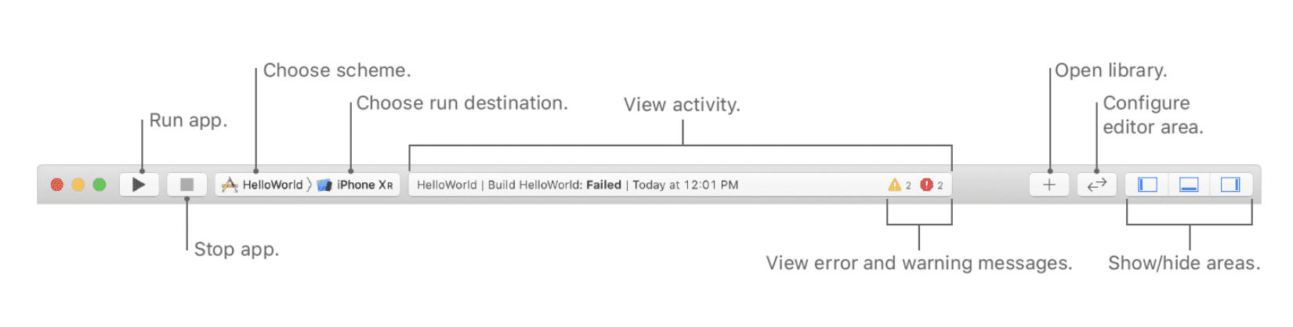The height and width of the screenshot is (327, 1293).
Task: Click the yellow warning triangle icon
Action: 894,185
